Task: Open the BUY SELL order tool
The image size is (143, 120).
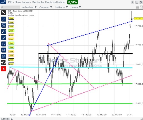Action: 4,56
